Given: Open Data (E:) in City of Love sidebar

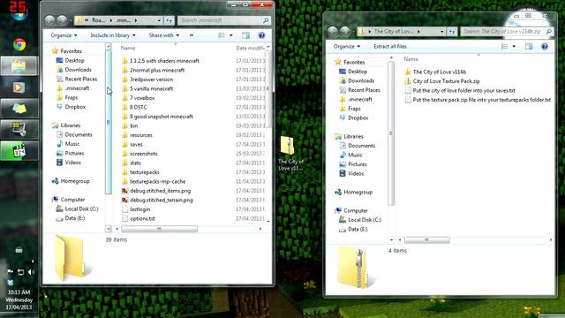Looking at the screenshot, I should point(358,230).
